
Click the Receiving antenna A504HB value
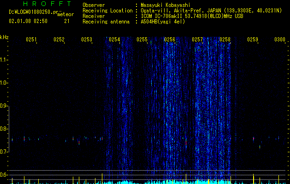coord(163,22)
